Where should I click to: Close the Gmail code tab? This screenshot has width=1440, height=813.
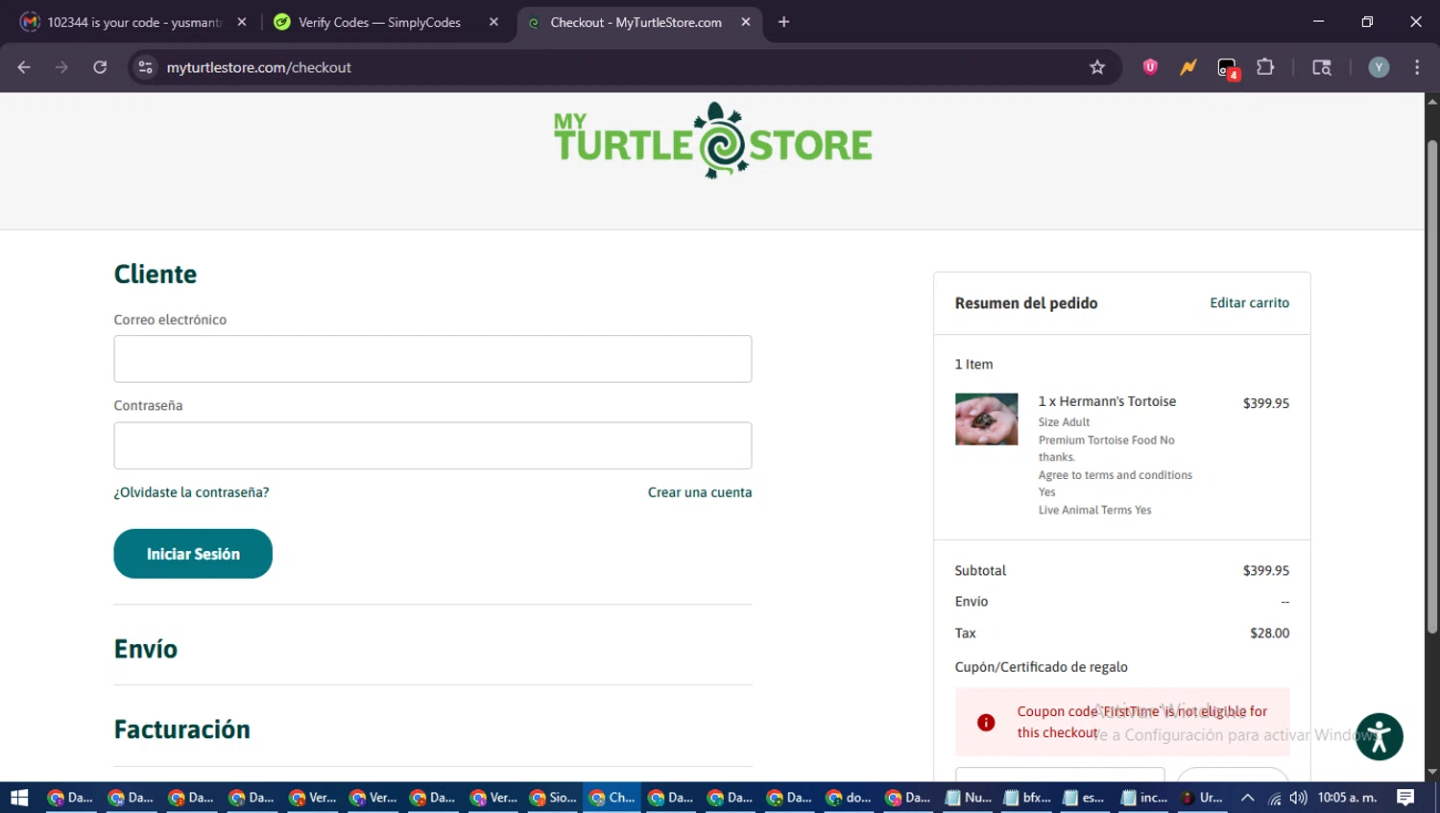tap(242, 22)
